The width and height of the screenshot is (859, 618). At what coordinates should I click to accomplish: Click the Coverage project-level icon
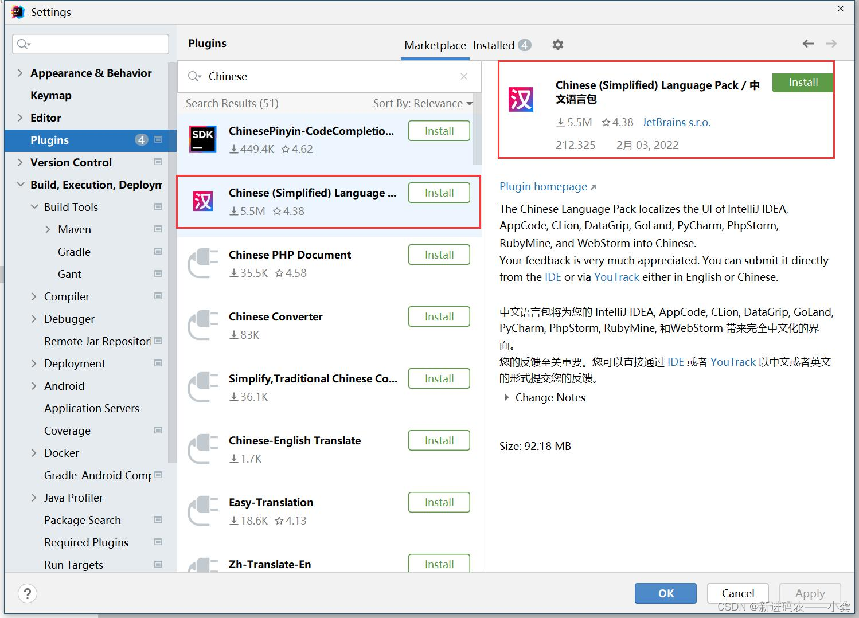[158, 431]
